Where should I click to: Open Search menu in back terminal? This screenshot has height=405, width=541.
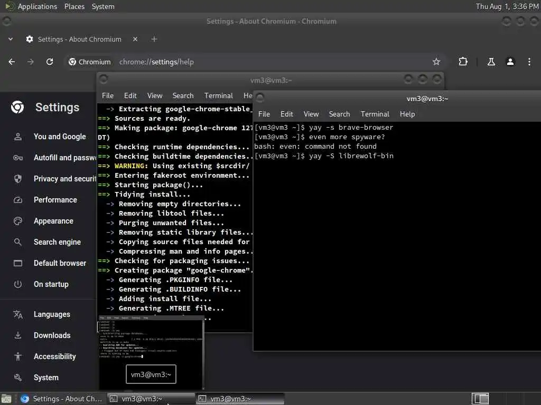point(183,96)
